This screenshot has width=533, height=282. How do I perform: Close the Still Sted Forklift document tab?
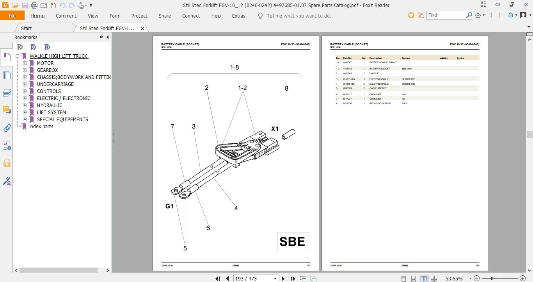click(142, 29)
